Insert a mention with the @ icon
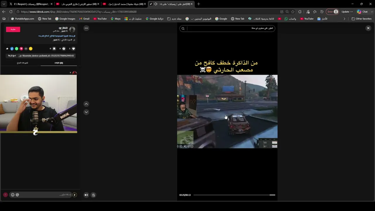This screenshot has width=375, height=211. [17, 195]
